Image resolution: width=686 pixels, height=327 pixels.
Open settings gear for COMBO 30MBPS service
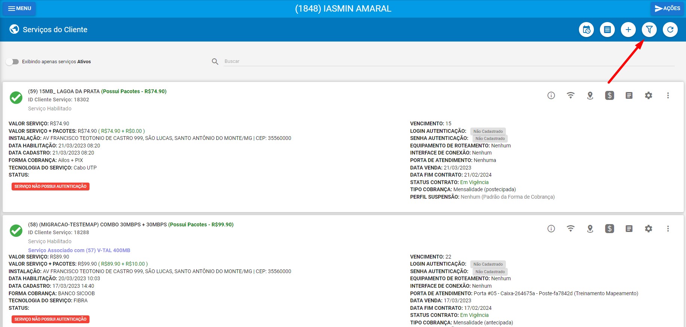tap(649, 229)
